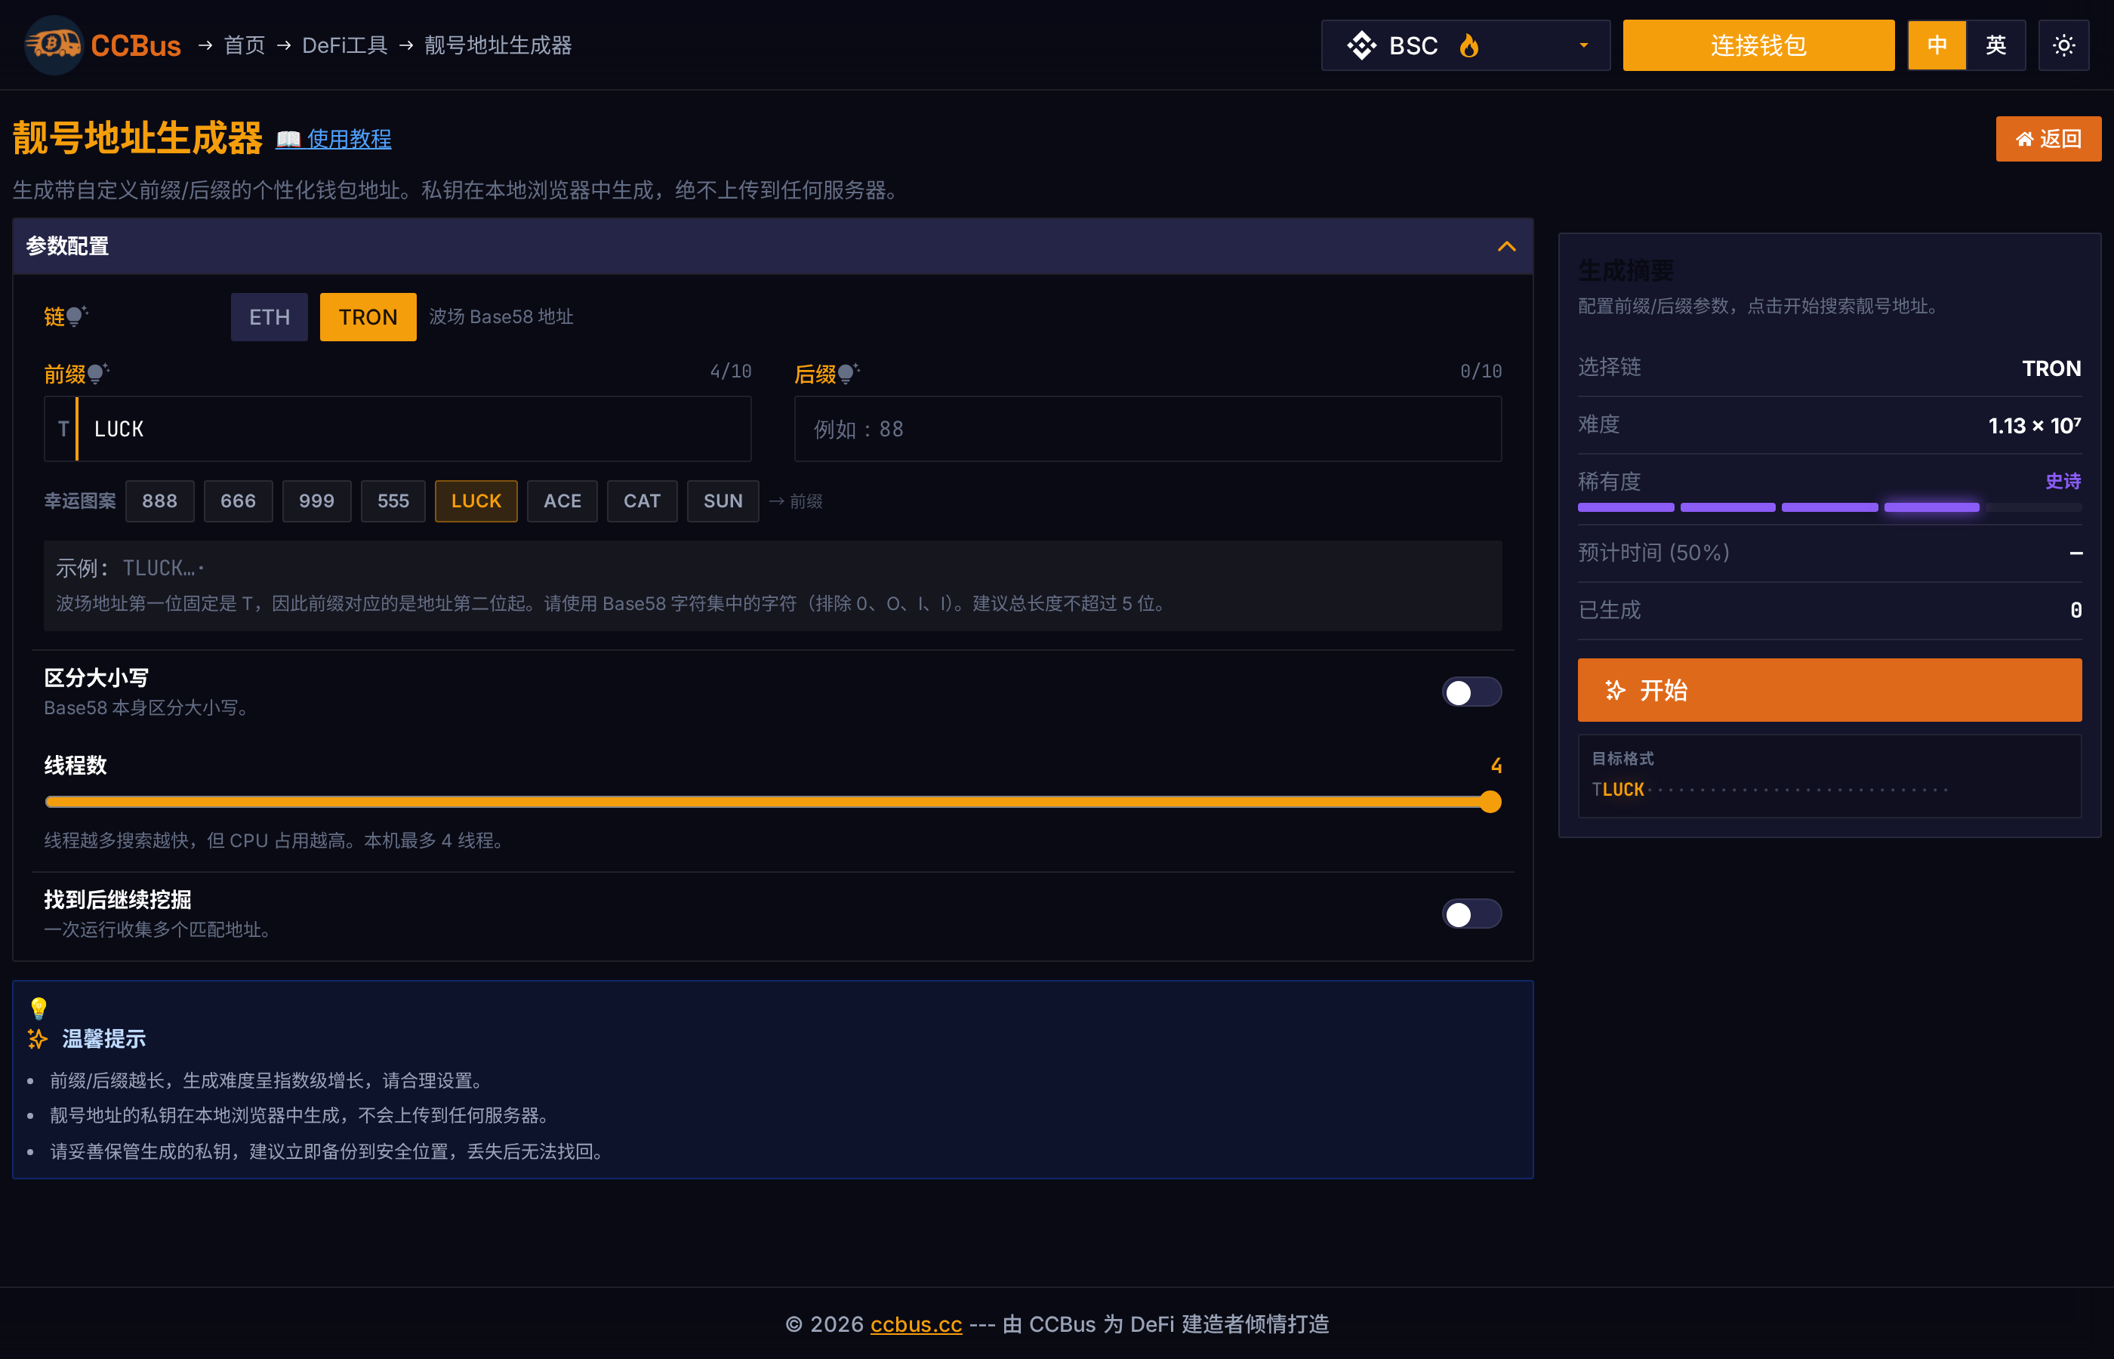The image size is (2114, 1359).
Task: Select the ETH chain option
Action: 269,317
